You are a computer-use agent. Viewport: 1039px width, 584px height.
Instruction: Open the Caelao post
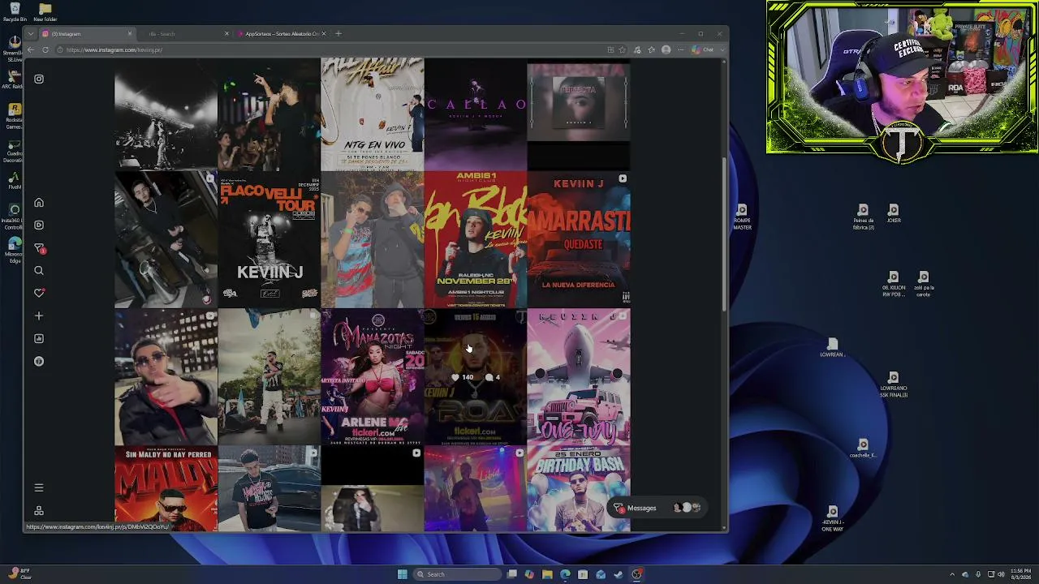point(475,114)
